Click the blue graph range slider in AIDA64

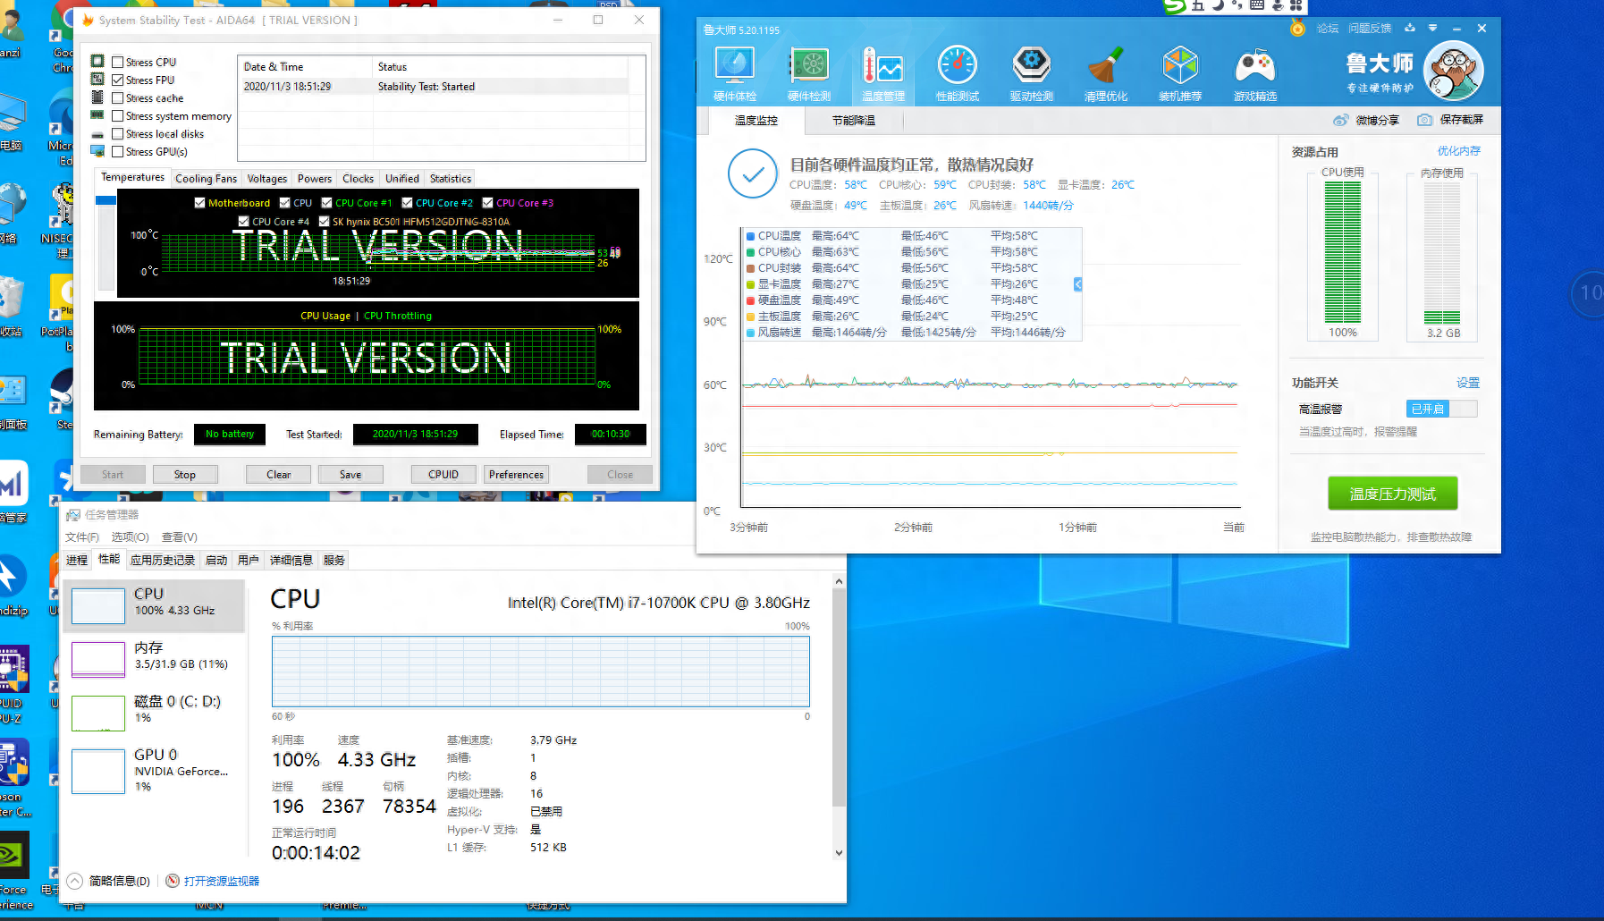(x=106, y=200)
